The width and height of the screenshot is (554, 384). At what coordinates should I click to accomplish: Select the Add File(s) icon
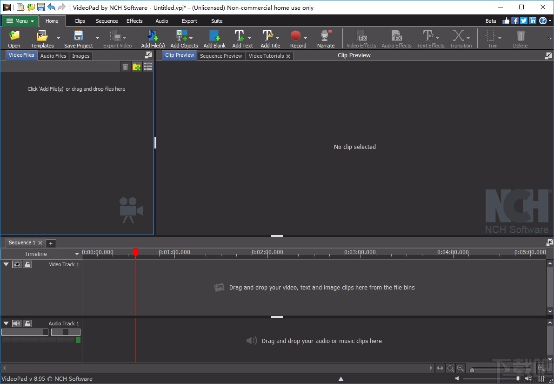coord(151,35)
